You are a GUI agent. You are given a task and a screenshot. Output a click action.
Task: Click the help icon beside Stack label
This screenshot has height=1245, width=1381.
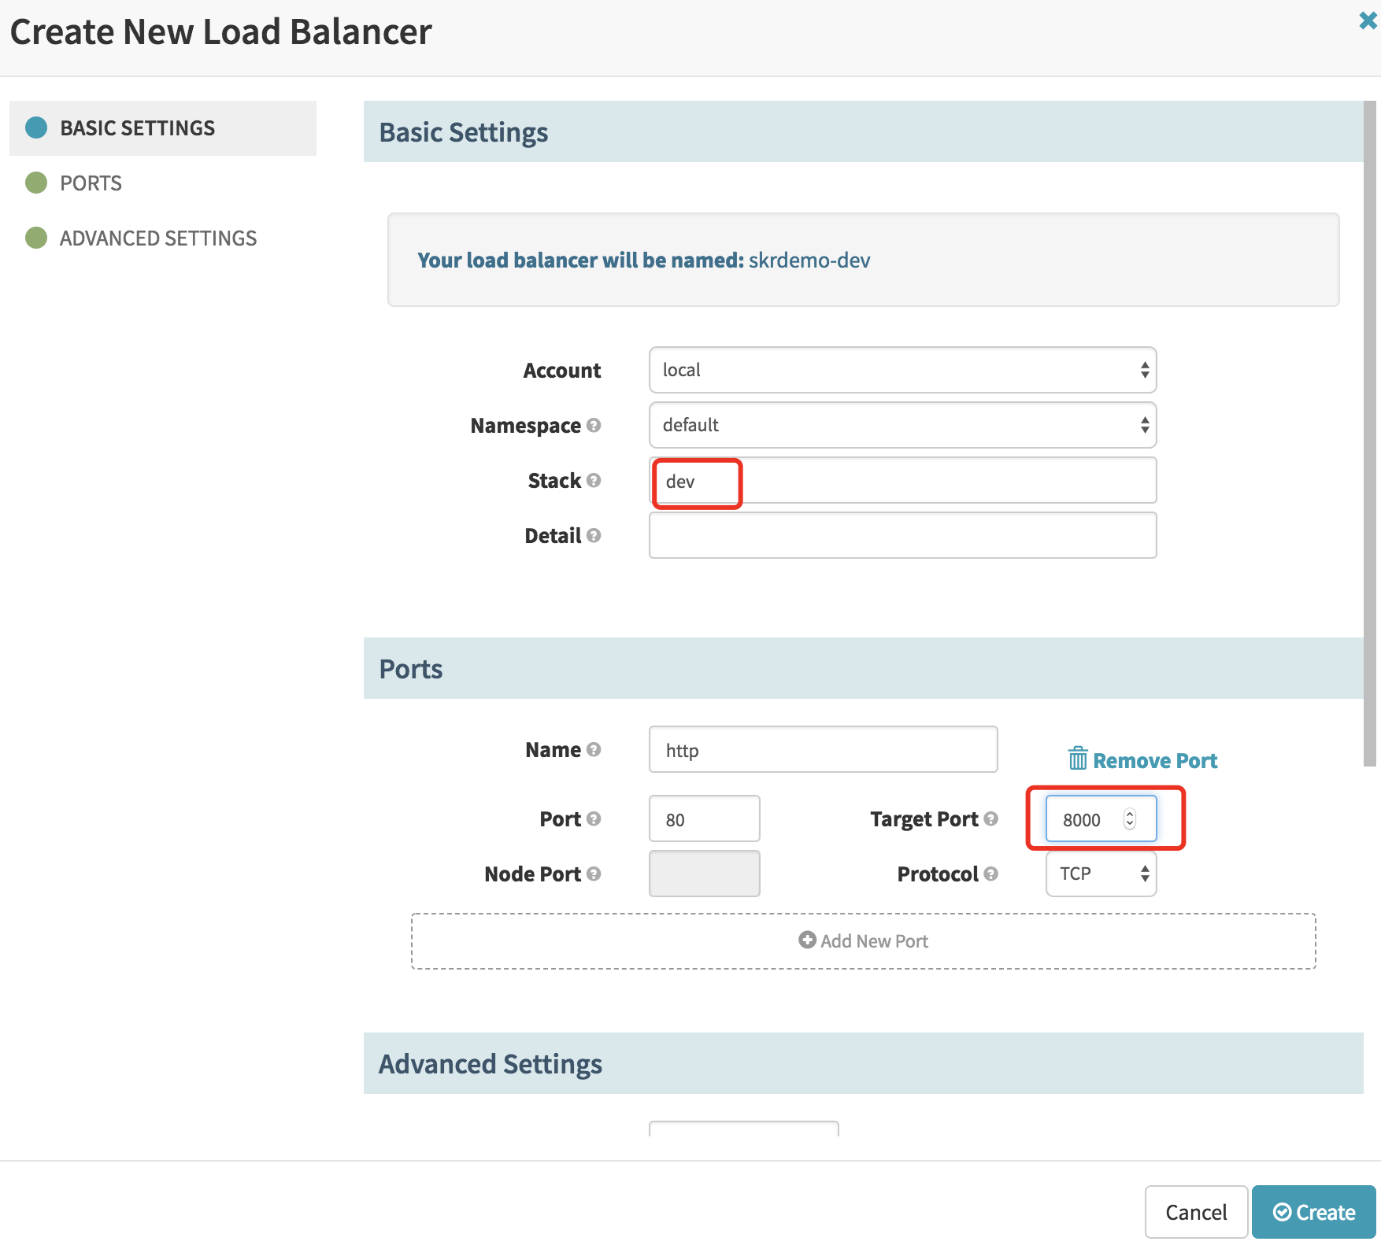click(594, 481)
